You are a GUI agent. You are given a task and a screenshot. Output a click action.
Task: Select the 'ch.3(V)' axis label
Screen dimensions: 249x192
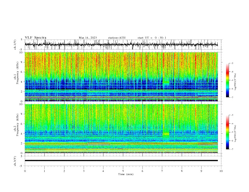point(15,161)
